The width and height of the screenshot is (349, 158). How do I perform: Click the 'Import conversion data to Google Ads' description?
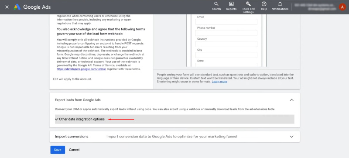[x=172, y=137]
